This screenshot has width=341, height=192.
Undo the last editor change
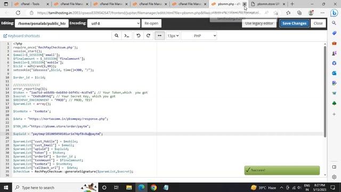click(139, 36)
